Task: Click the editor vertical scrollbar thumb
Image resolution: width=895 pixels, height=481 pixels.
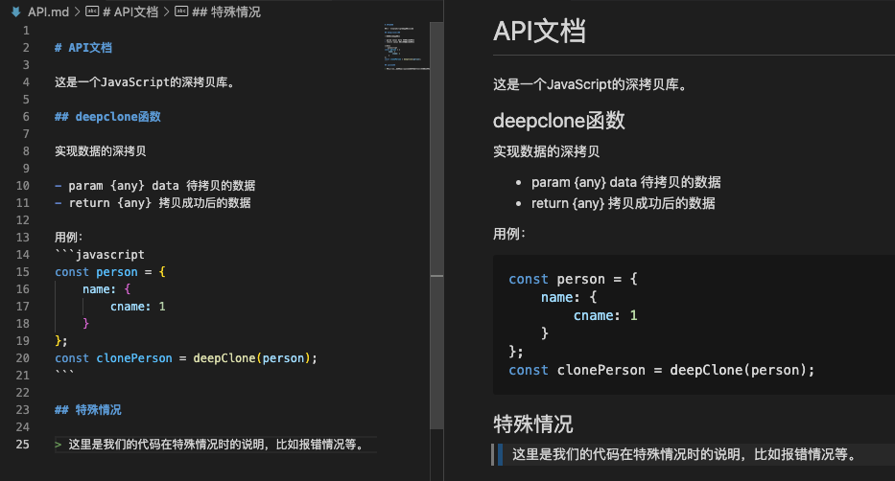Action: [436, 225]
